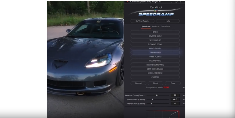Image resolution: width=235 pixels, height=118 pixels.
Task: Open the Help button
Action: click(x=168, y=21)
